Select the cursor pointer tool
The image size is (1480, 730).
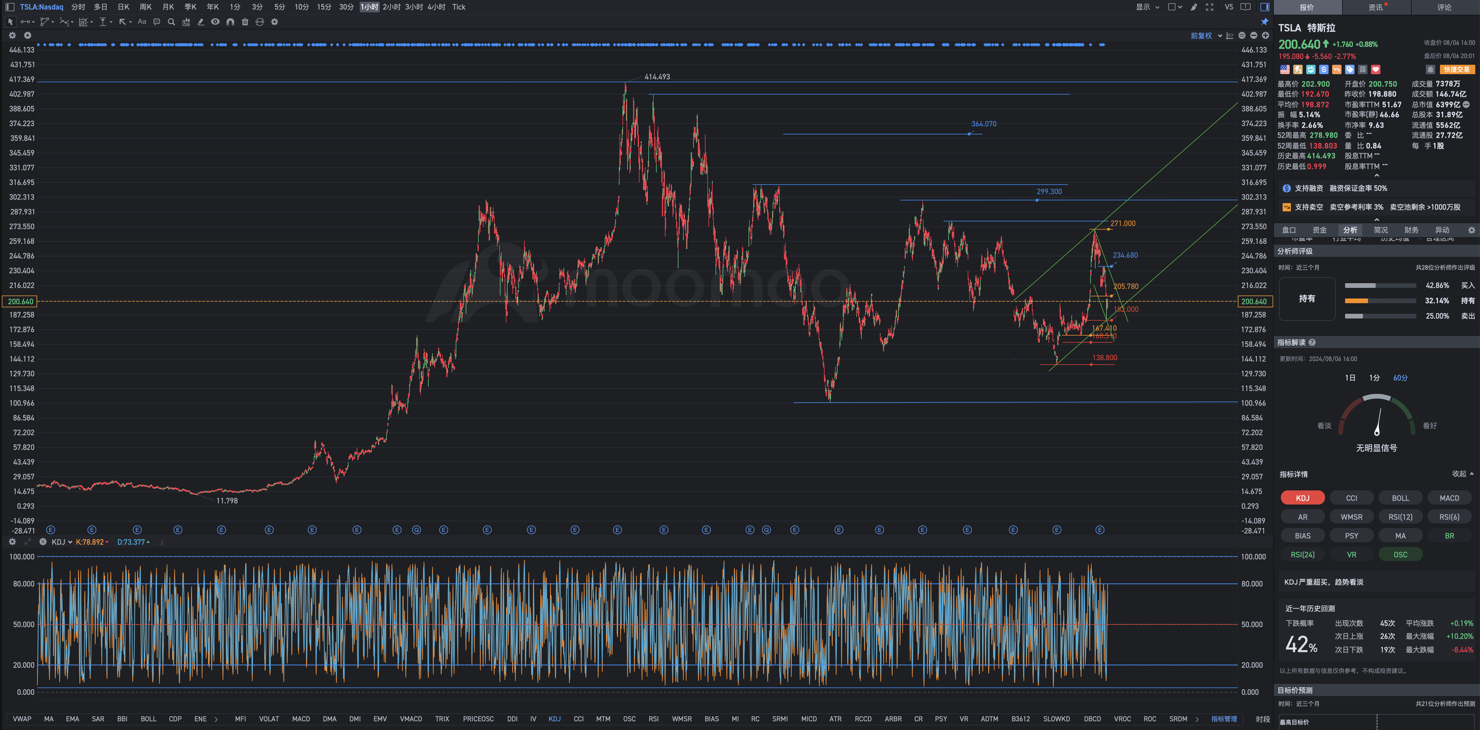pos(10,22)
